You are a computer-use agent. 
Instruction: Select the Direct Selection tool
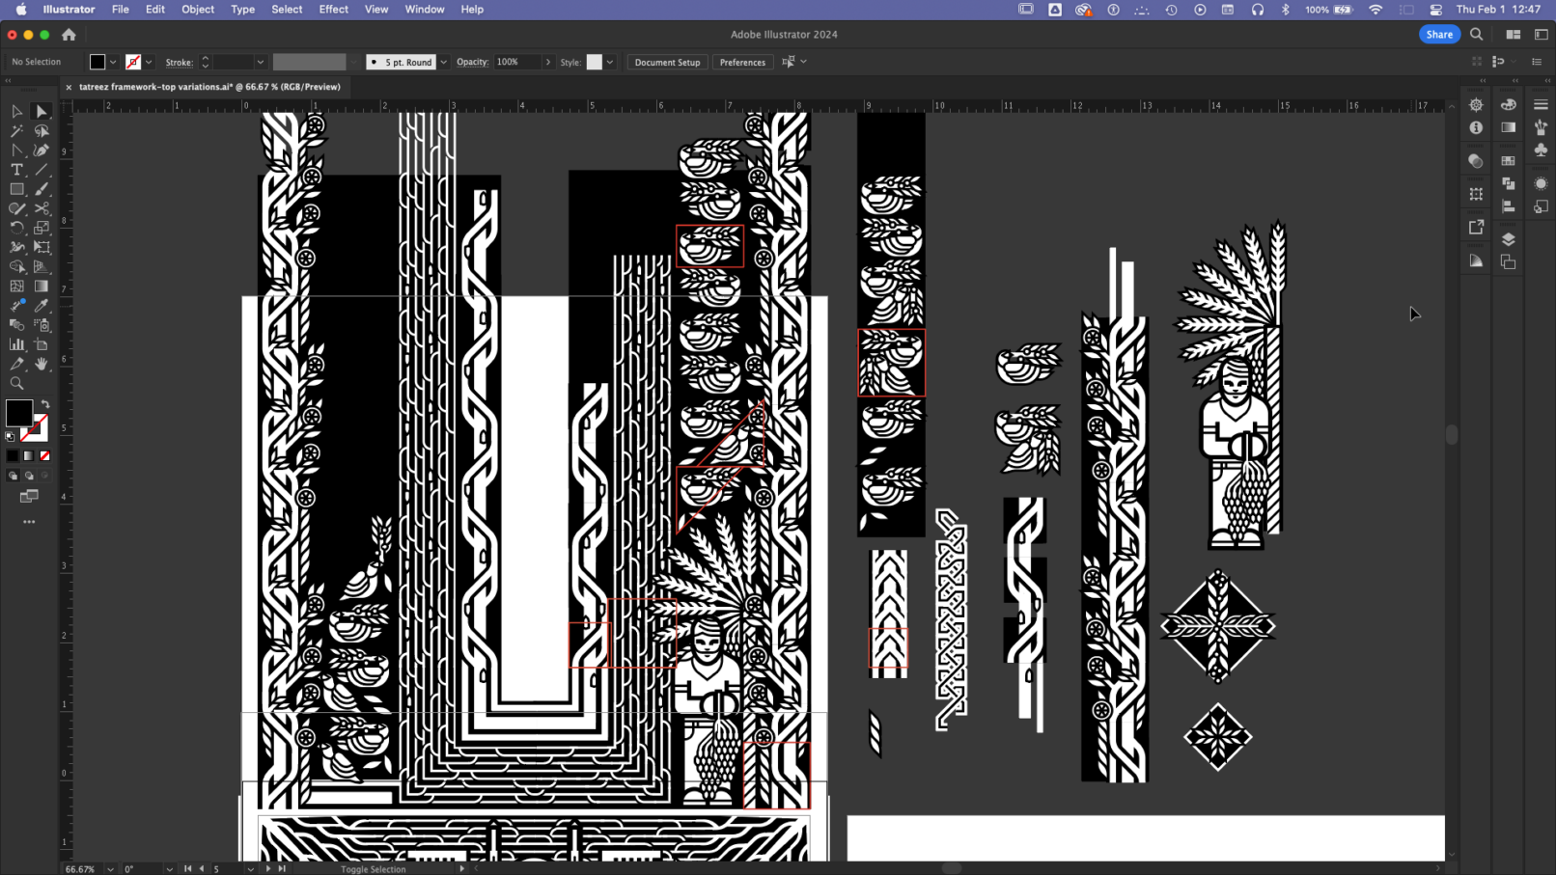click(x=42, y=112)
